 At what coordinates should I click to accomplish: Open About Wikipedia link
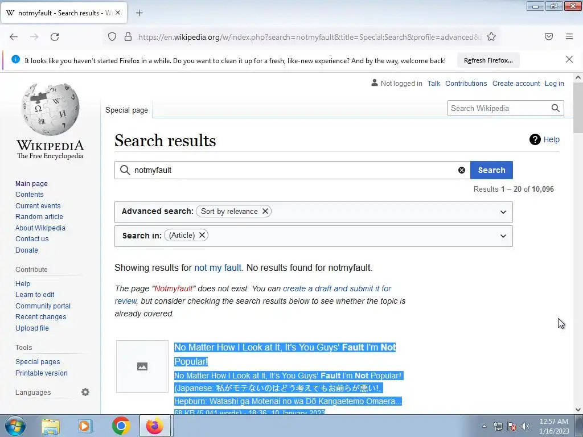tap(40, 228)
